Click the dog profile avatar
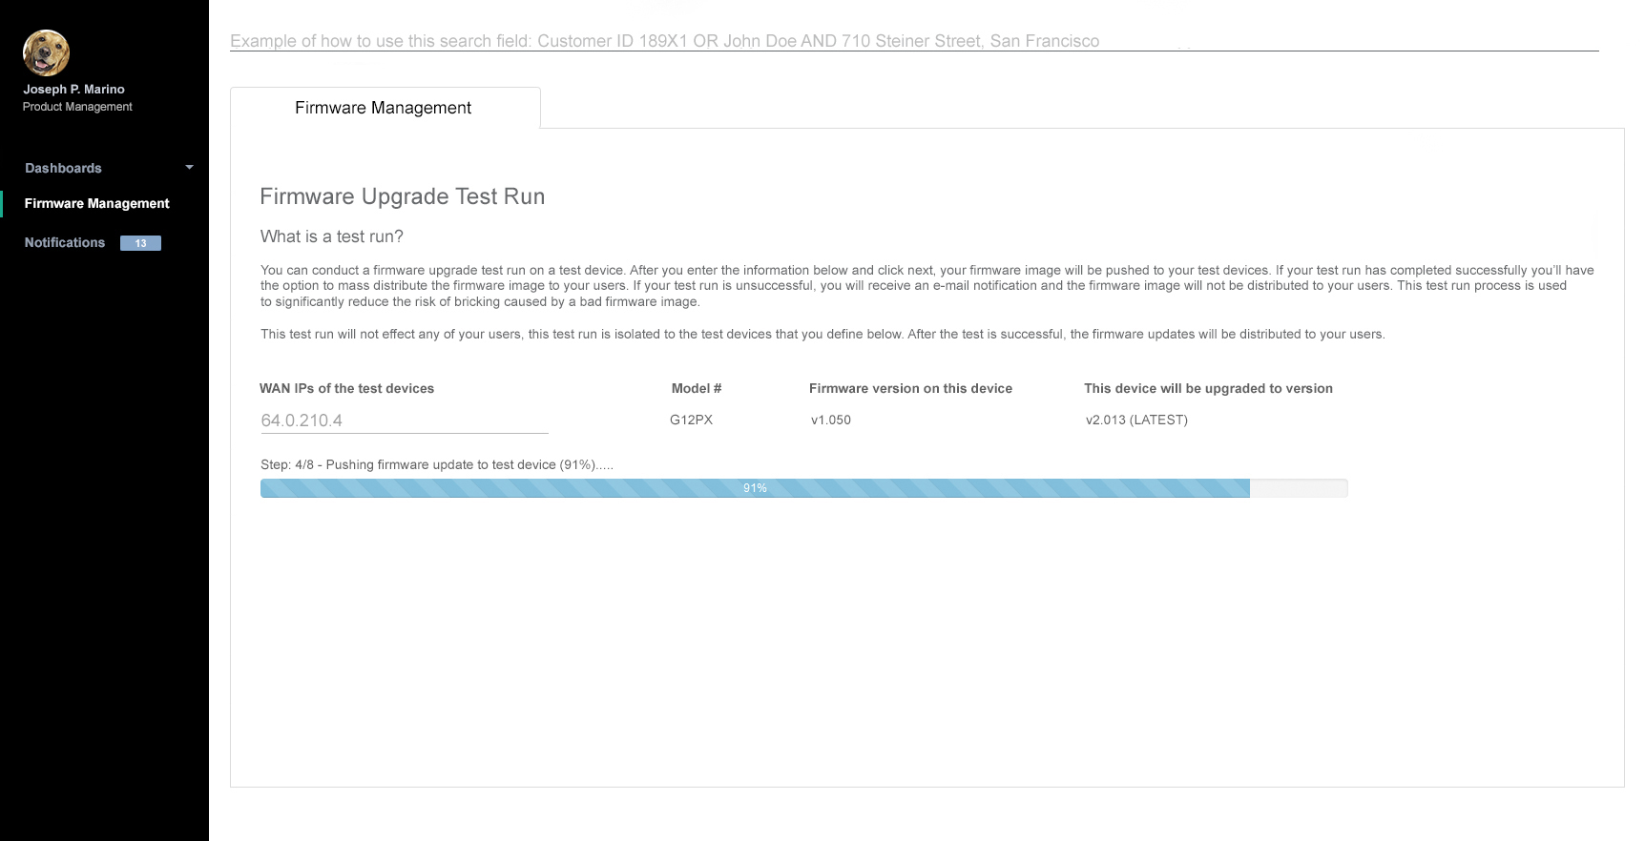Screen dimensions: 1645x841 [46, 52]
